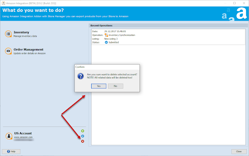The width and height of the screenshot is (249, 156).
Task: Confirm deletion with the Yes button
Action: (x=98, y=86)
